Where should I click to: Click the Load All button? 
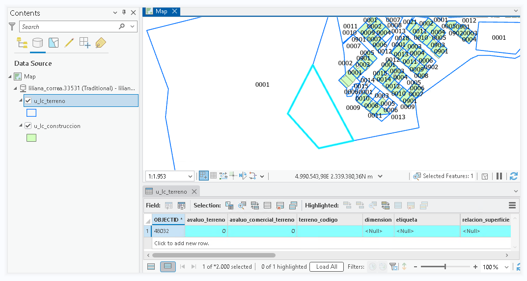coord(326,267)
